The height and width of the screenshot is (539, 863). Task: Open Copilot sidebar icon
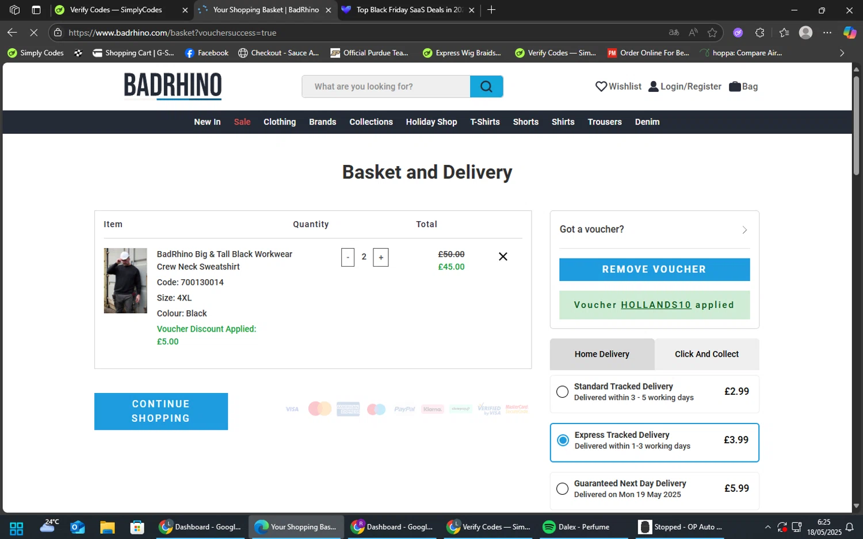click(850, 33)
